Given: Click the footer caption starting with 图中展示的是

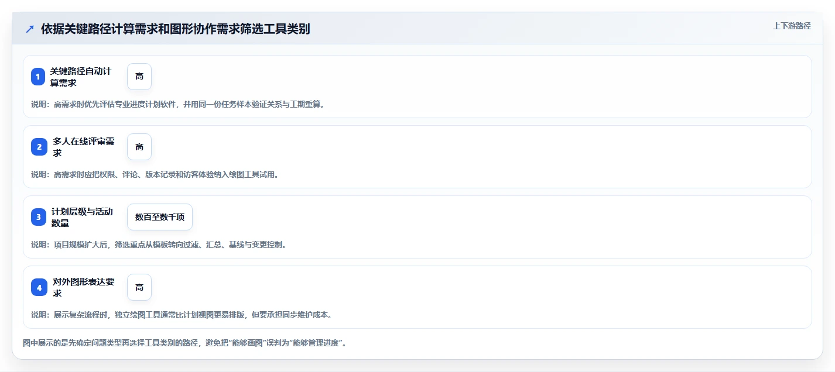Looking at the screenshot, I should pos(184,343).
